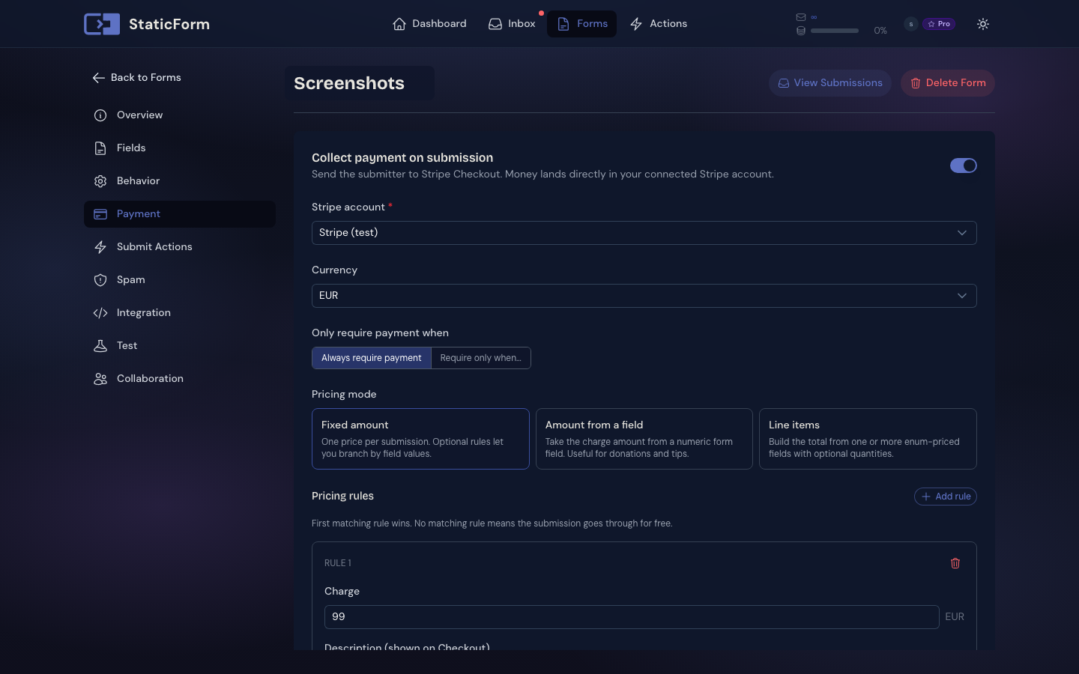Click the Collaboration people icon
Image resolution: width=1079 pixels, height=674 pixels.
pyautogui.click(x=100, y=379)
